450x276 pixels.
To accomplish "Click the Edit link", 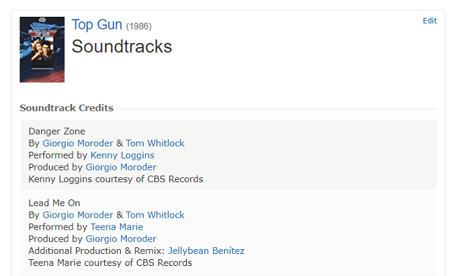I will pos(429,21).
